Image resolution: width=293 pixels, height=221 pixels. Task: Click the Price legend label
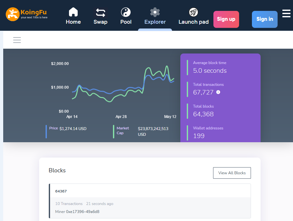[x=54, y=128]
